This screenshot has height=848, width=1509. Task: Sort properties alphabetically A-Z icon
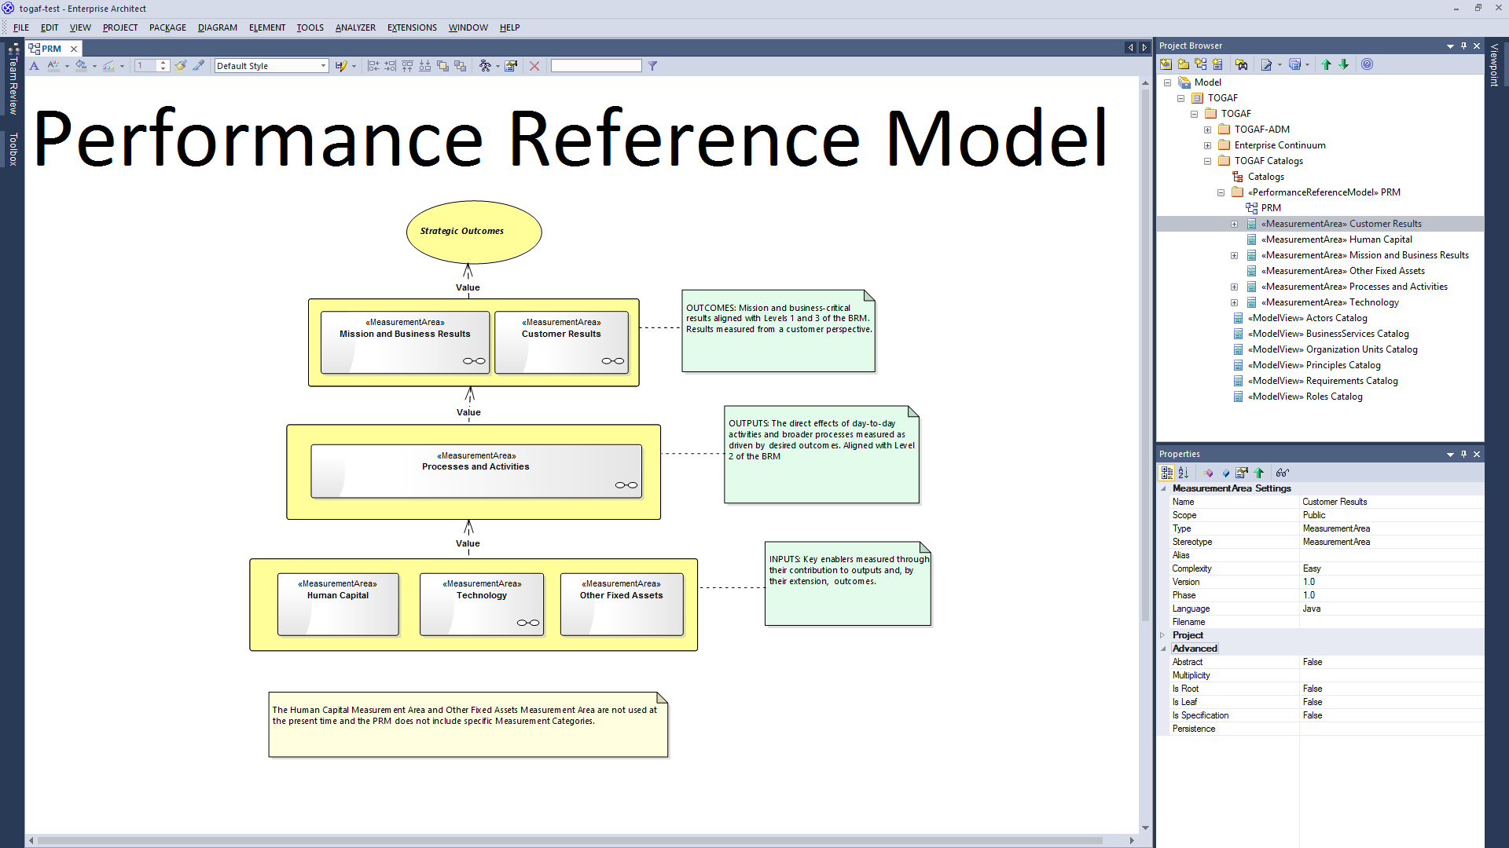point(1184,473)
